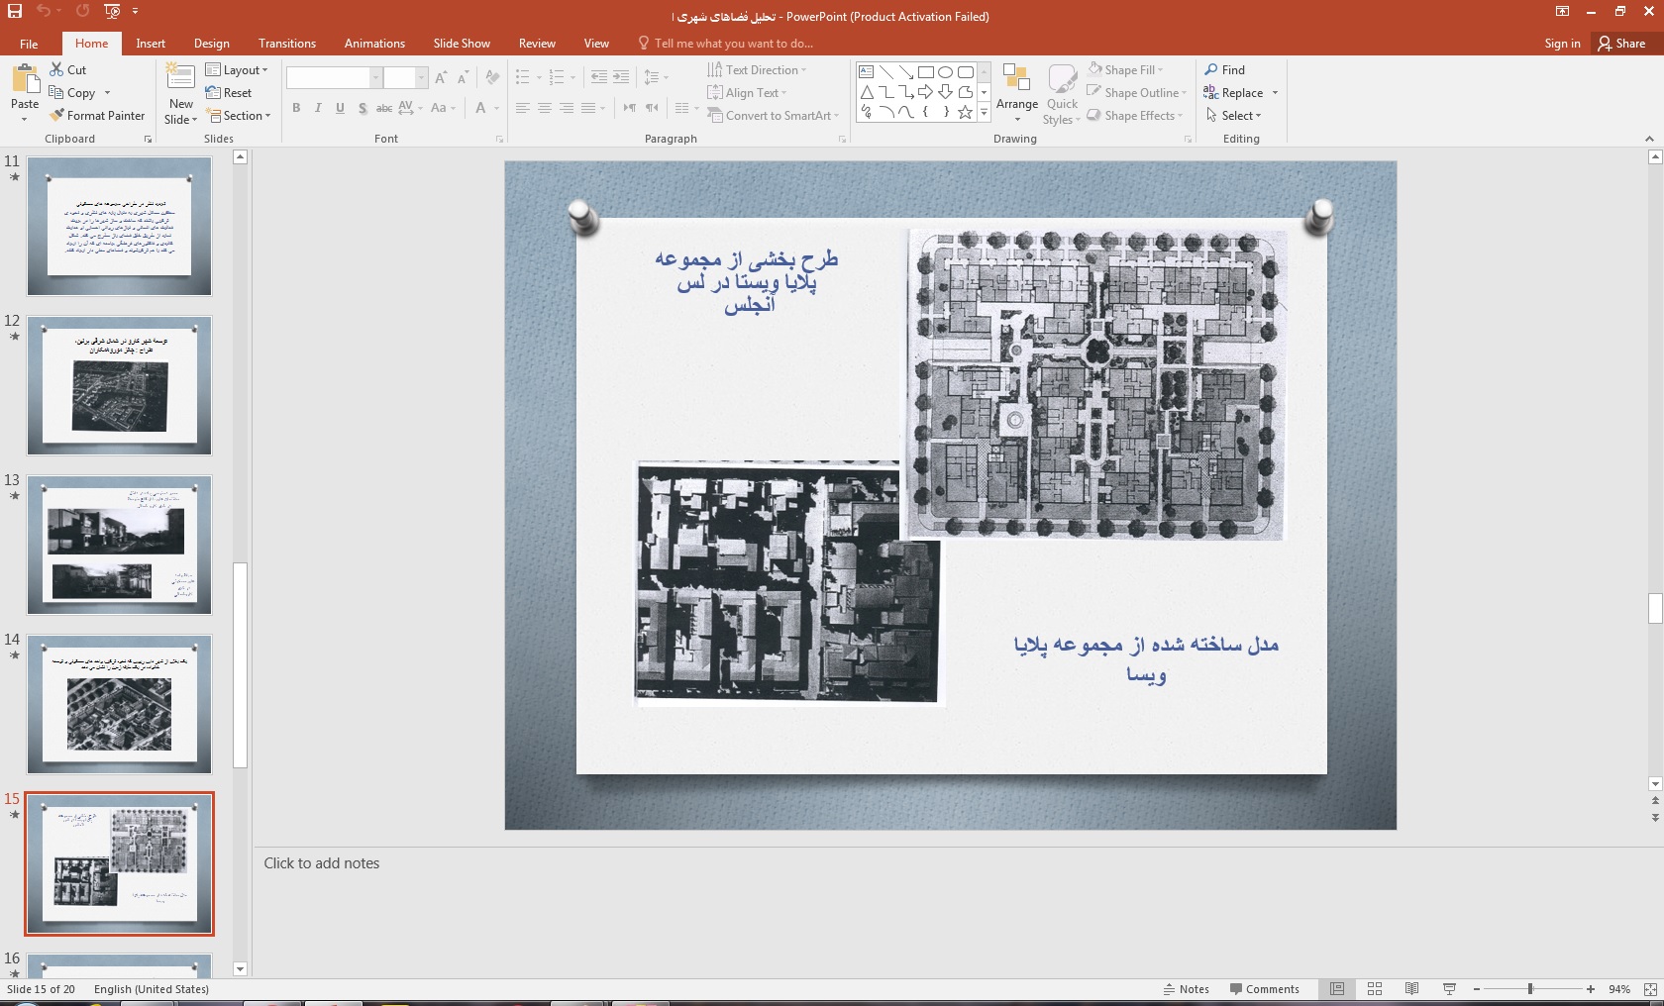Toggle Bold formatting
Viewport: 1664px width, 1006px height.
coord(296,109)
